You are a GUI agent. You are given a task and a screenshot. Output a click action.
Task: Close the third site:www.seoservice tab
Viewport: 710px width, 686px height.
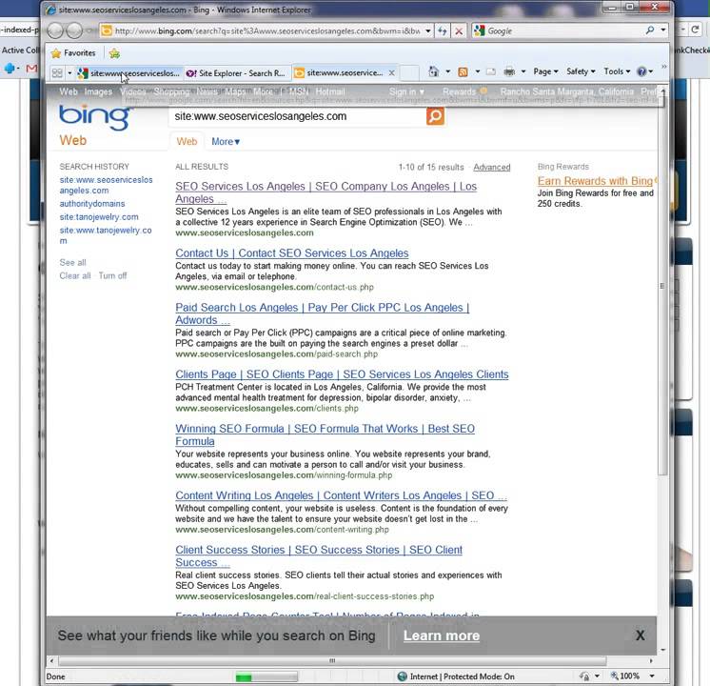(392, 72)
